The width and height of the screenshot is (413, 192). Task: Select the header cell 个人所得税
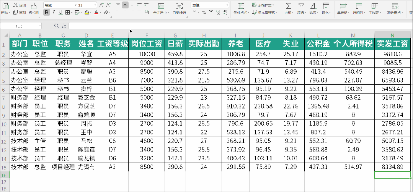353,44
